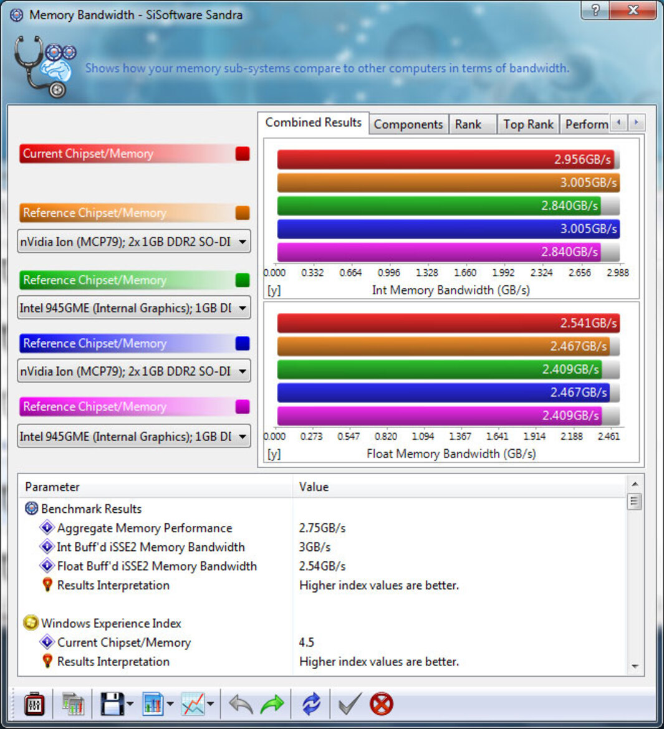This screenshot has width=664, height=729.
Task: Click the grey back arrow icon
Action: tap(241, 704)
